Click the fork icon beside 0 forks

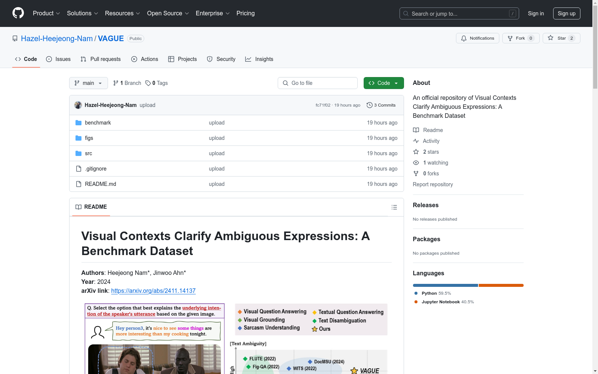click(416, 174)
